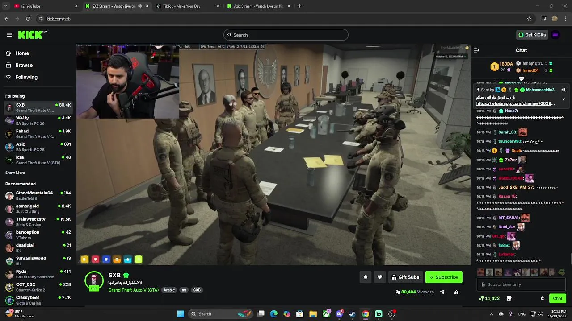
Task: Click the green Chat send button
Action: point(558,298)
